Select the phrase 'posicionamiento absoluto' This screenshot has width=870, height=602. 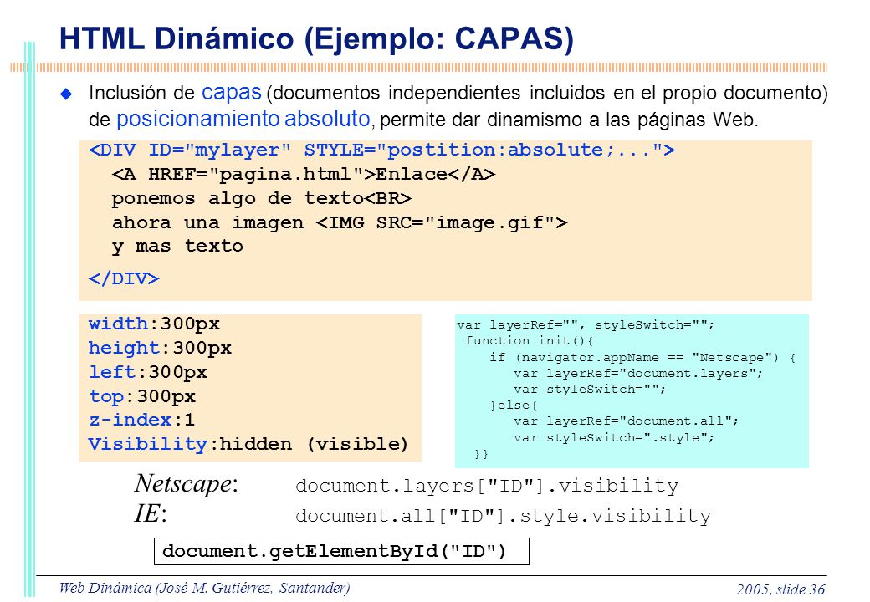pos(243,120)
